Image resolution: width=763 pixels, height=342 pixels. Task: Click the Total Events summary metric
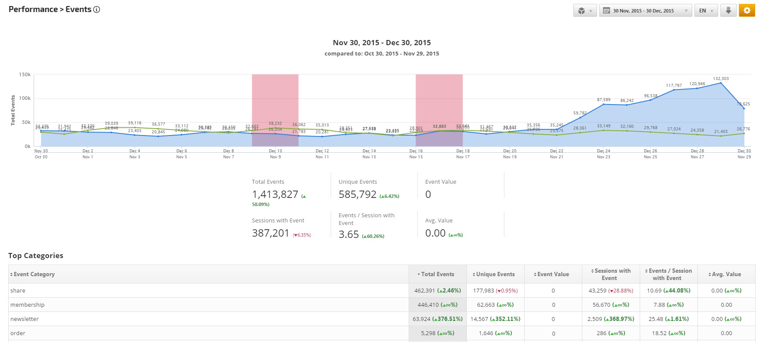pyautogui.click(x=275, y=194)
